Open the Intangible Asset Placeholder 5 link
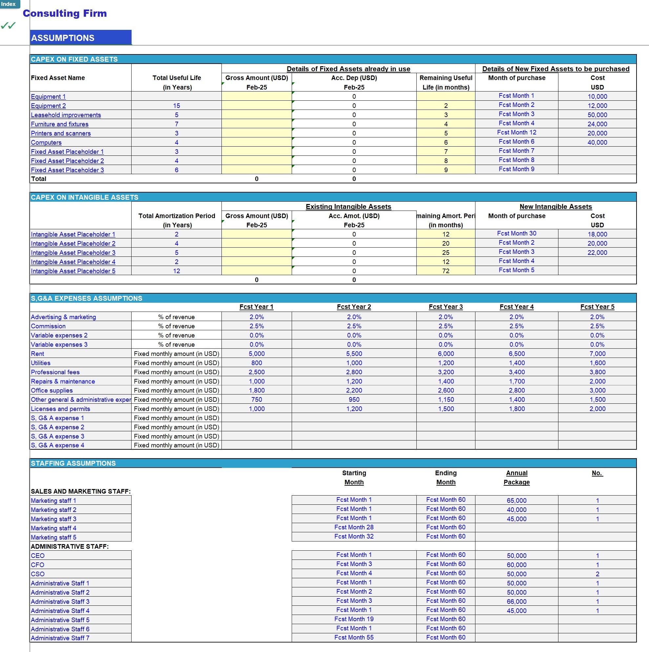Screen dimensions: 649x652 tap(73, 271)
